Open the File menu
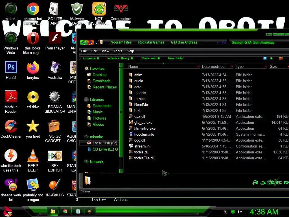 coord(84,51)
